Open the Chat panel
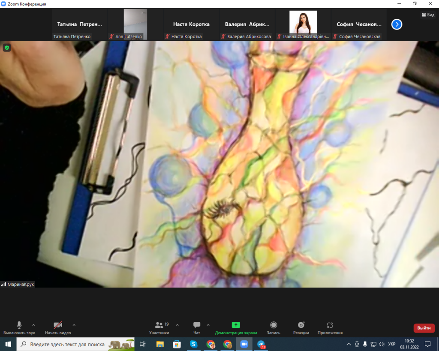This screenshot has height=351, width=439. pyautogui.click(x=197, y=325)
